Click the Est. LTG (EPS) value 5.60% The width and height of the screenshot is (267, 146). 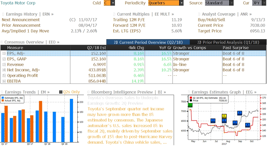(177, 31)
